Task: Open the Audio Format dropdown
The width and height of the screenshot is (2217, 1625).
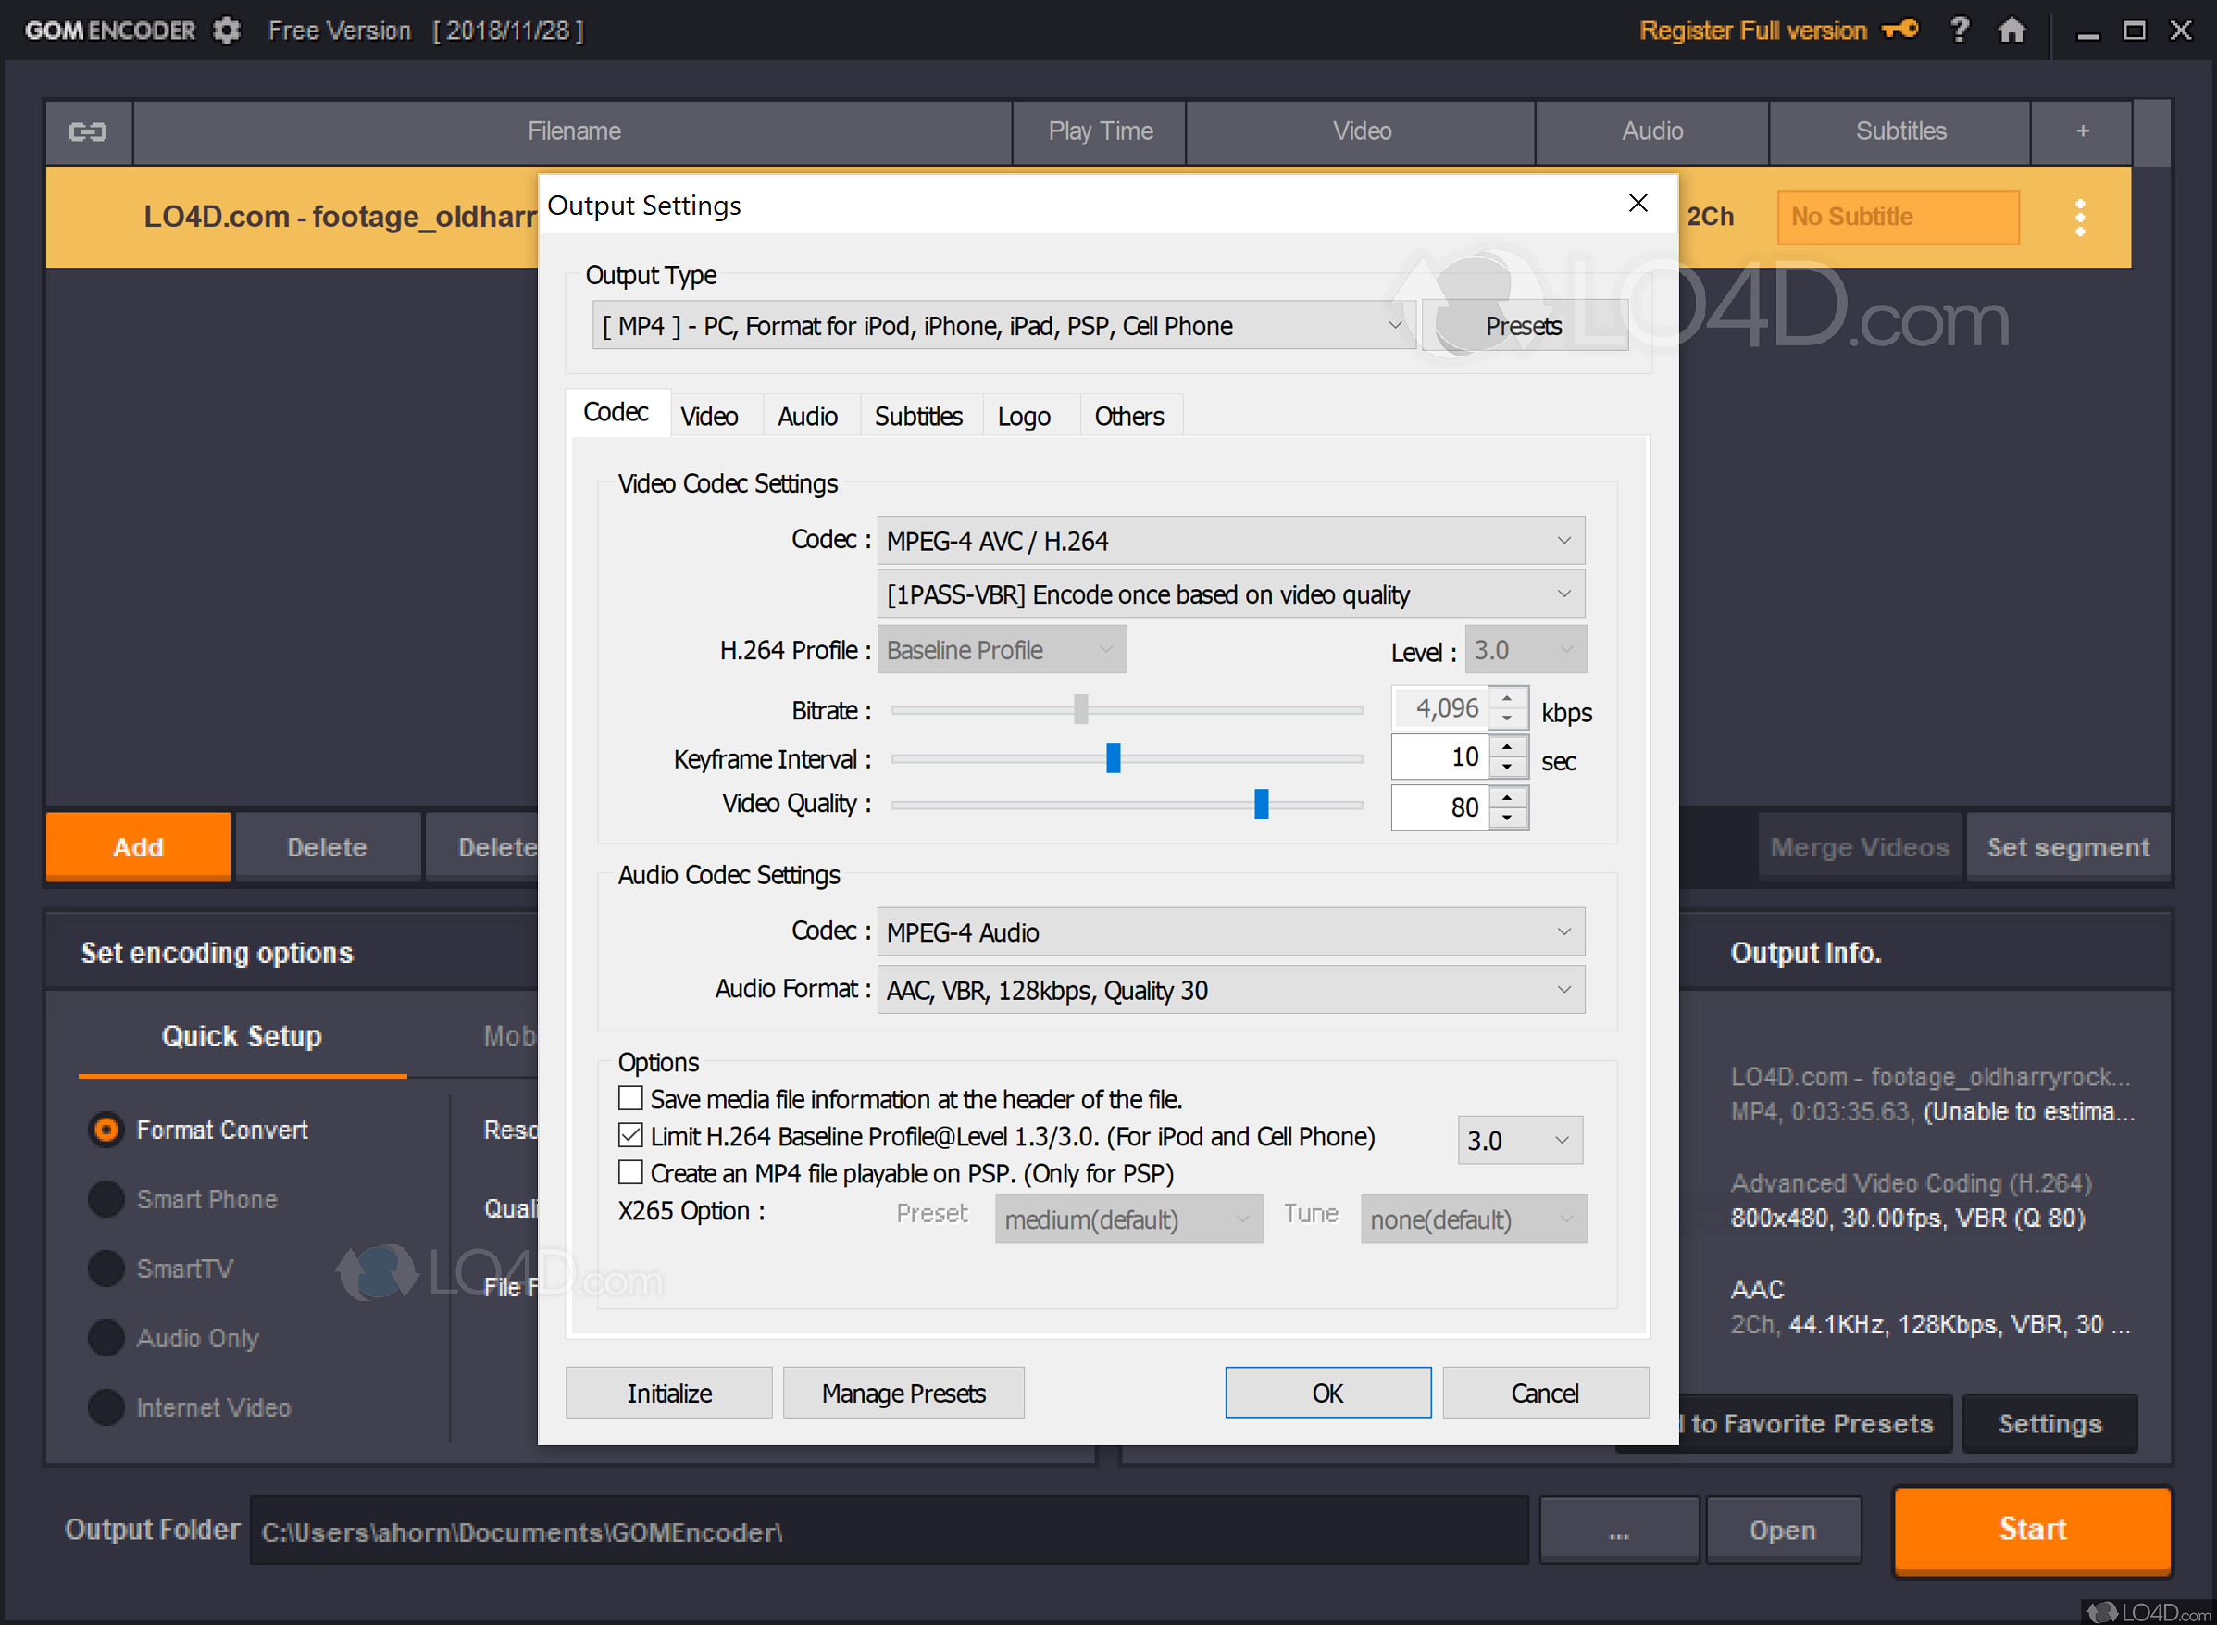Action: 1563,990
